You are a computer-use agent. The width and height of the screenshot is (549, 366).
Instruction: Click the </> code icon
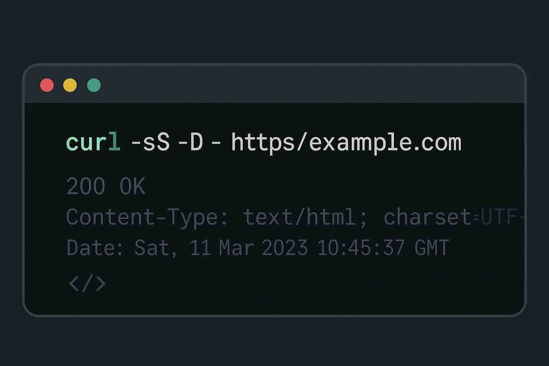(87, 283)
